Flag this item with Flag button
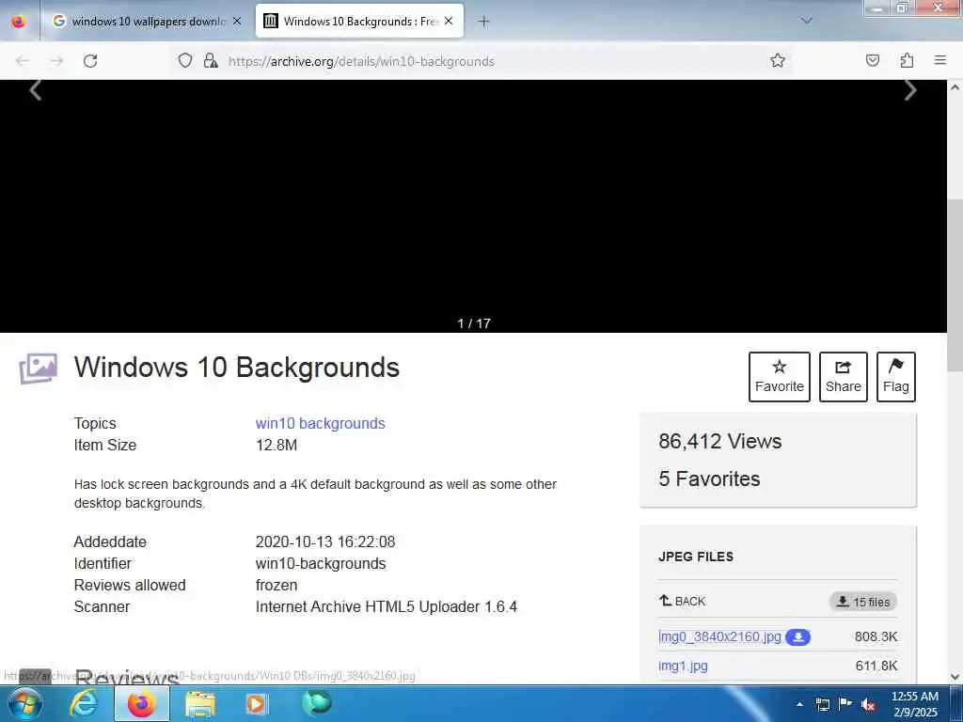The width and height of the screenshot is (963, 722). [x=896, y=377]
